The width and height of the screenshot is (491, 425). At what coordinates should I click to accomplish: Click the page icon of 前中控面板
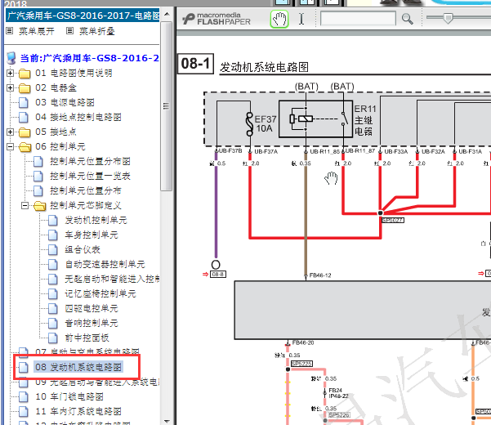[53, 338]
